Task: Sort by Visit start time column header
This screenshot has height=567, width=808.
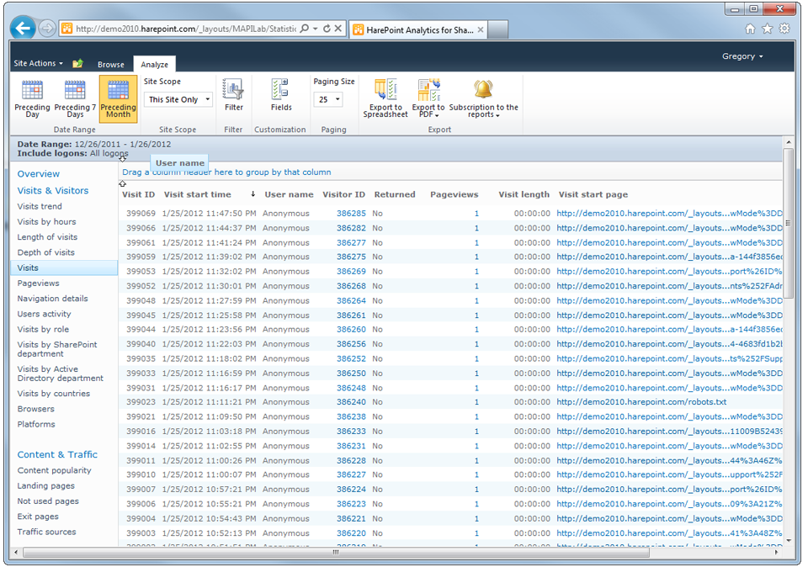Action: coord(197,194)
